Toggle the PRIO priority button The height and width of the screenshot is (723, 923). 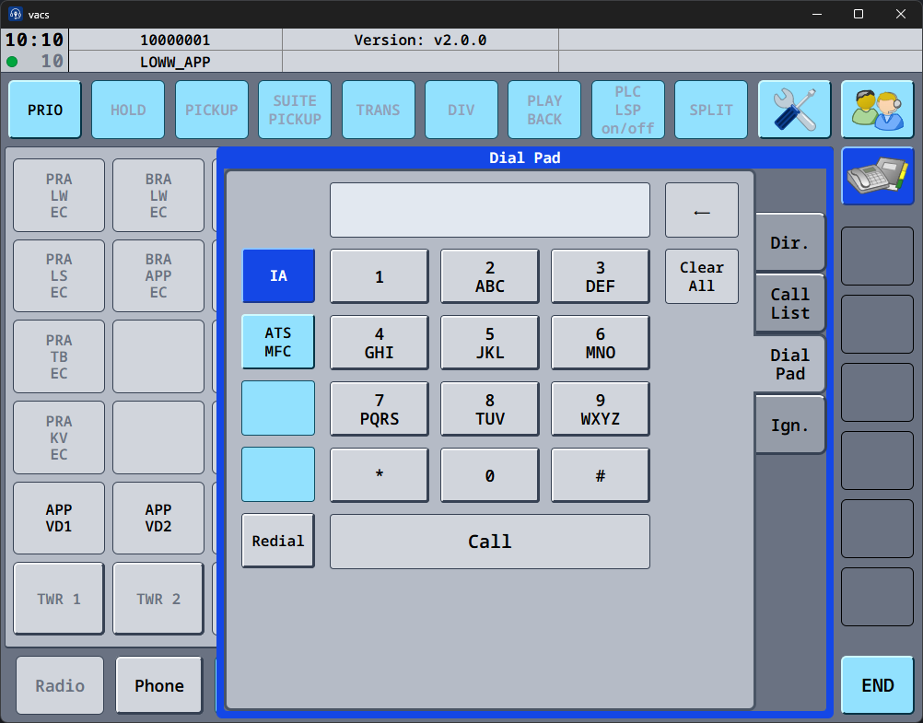click(x=45, y=110)
